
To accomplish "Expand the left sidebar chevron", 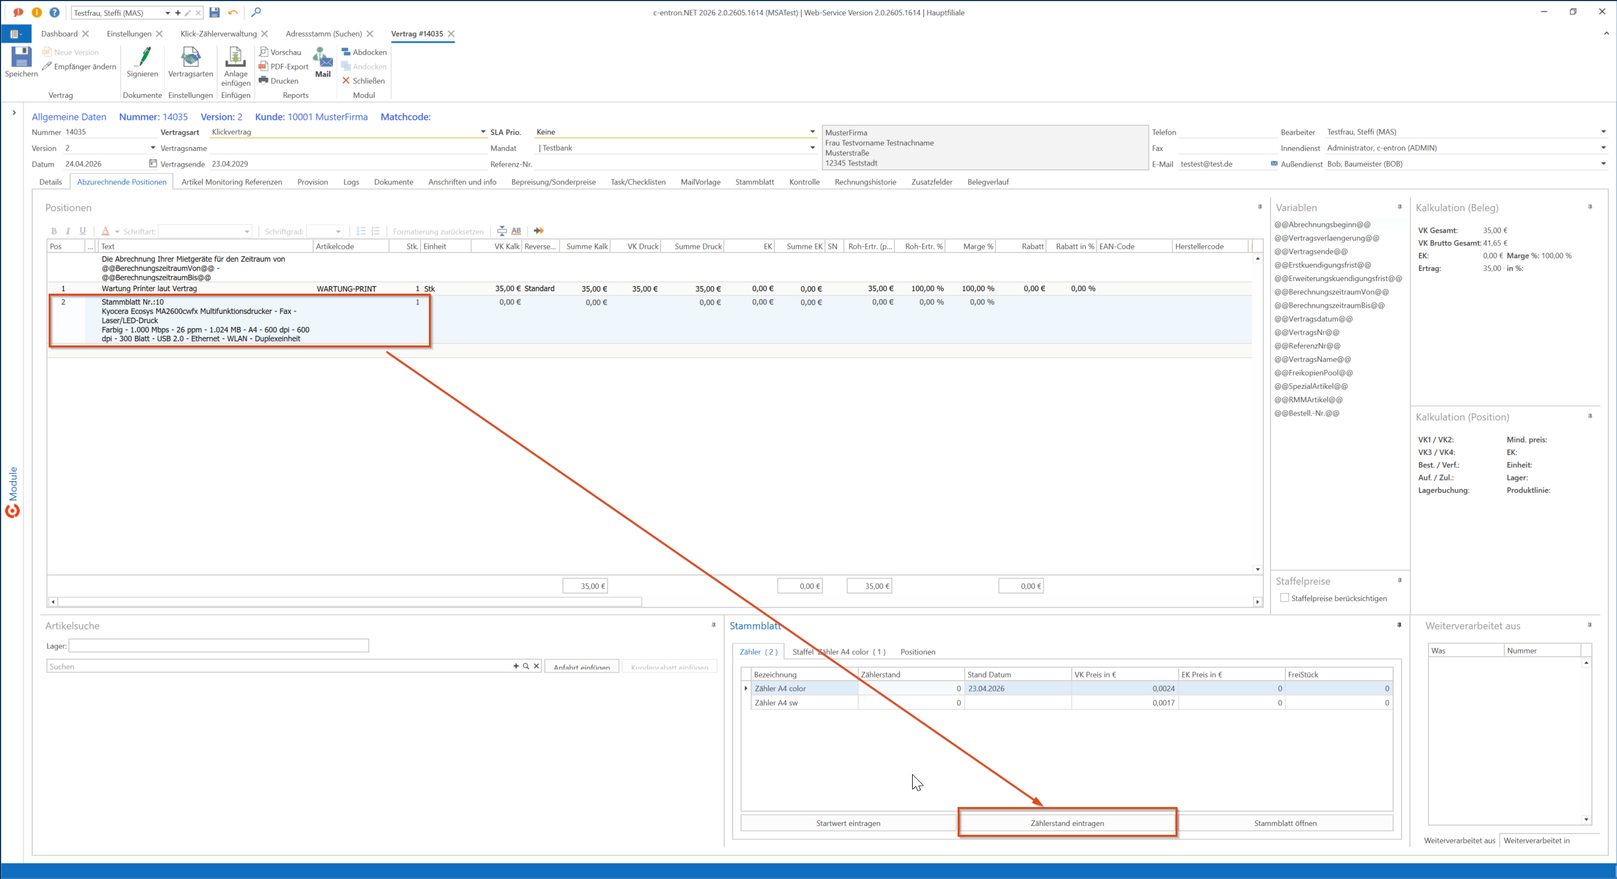I will point(14,113).
